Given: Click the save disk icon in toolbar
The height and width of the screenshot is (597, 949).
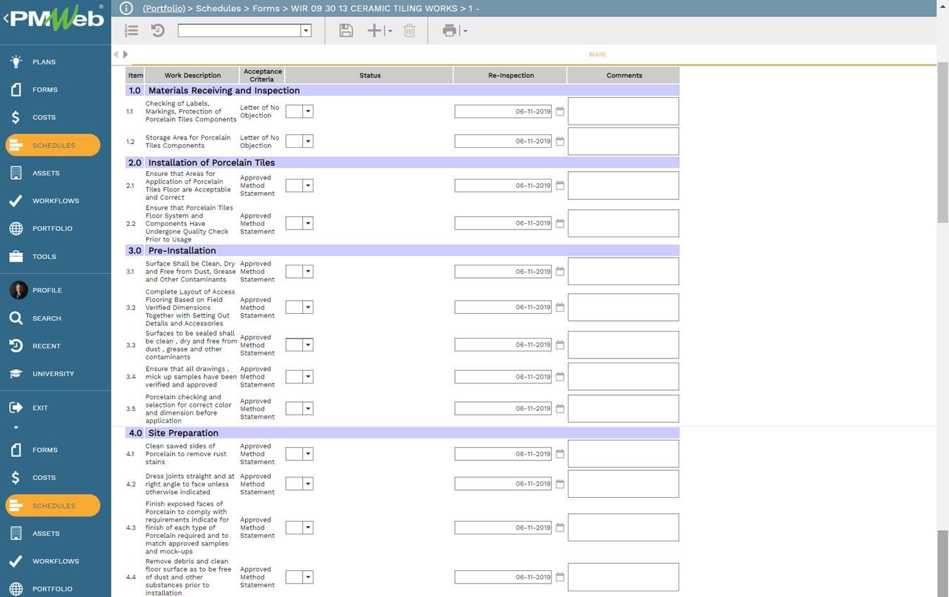Looking at the screenshot, I should coord(345,30).
